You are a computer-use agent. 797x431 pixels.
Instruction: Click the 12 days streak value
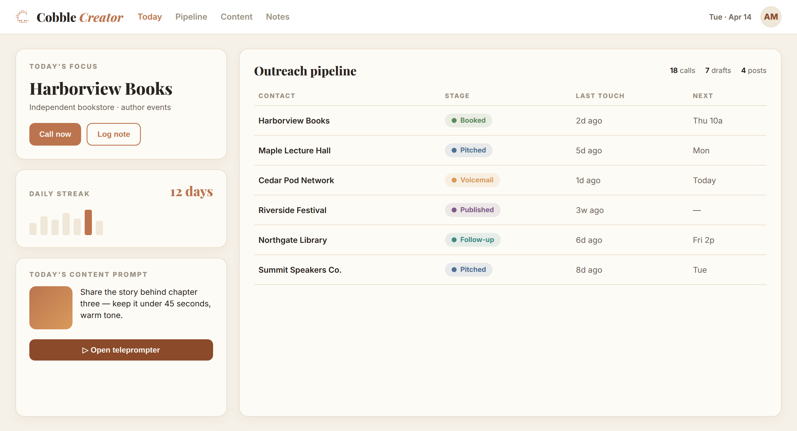point(192,191)
